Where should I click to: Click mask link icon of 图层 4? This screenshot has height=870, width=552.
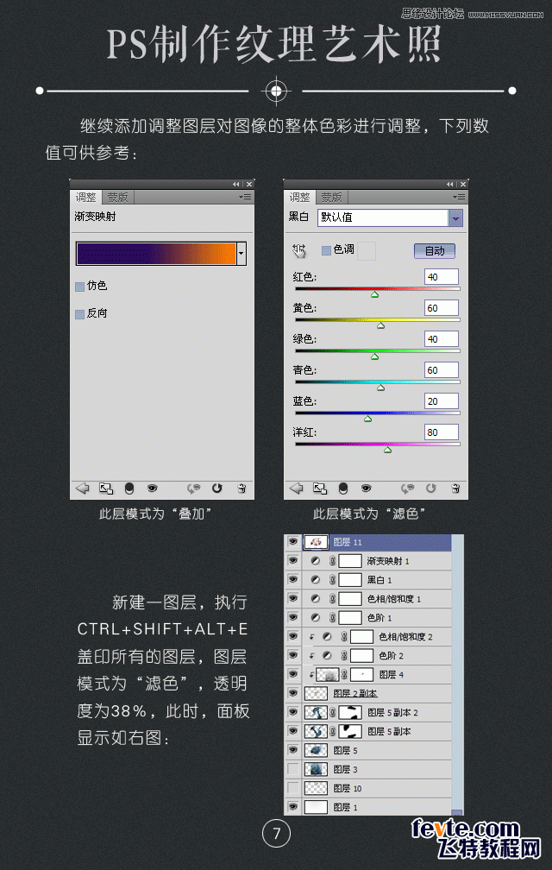coord(344,674)
